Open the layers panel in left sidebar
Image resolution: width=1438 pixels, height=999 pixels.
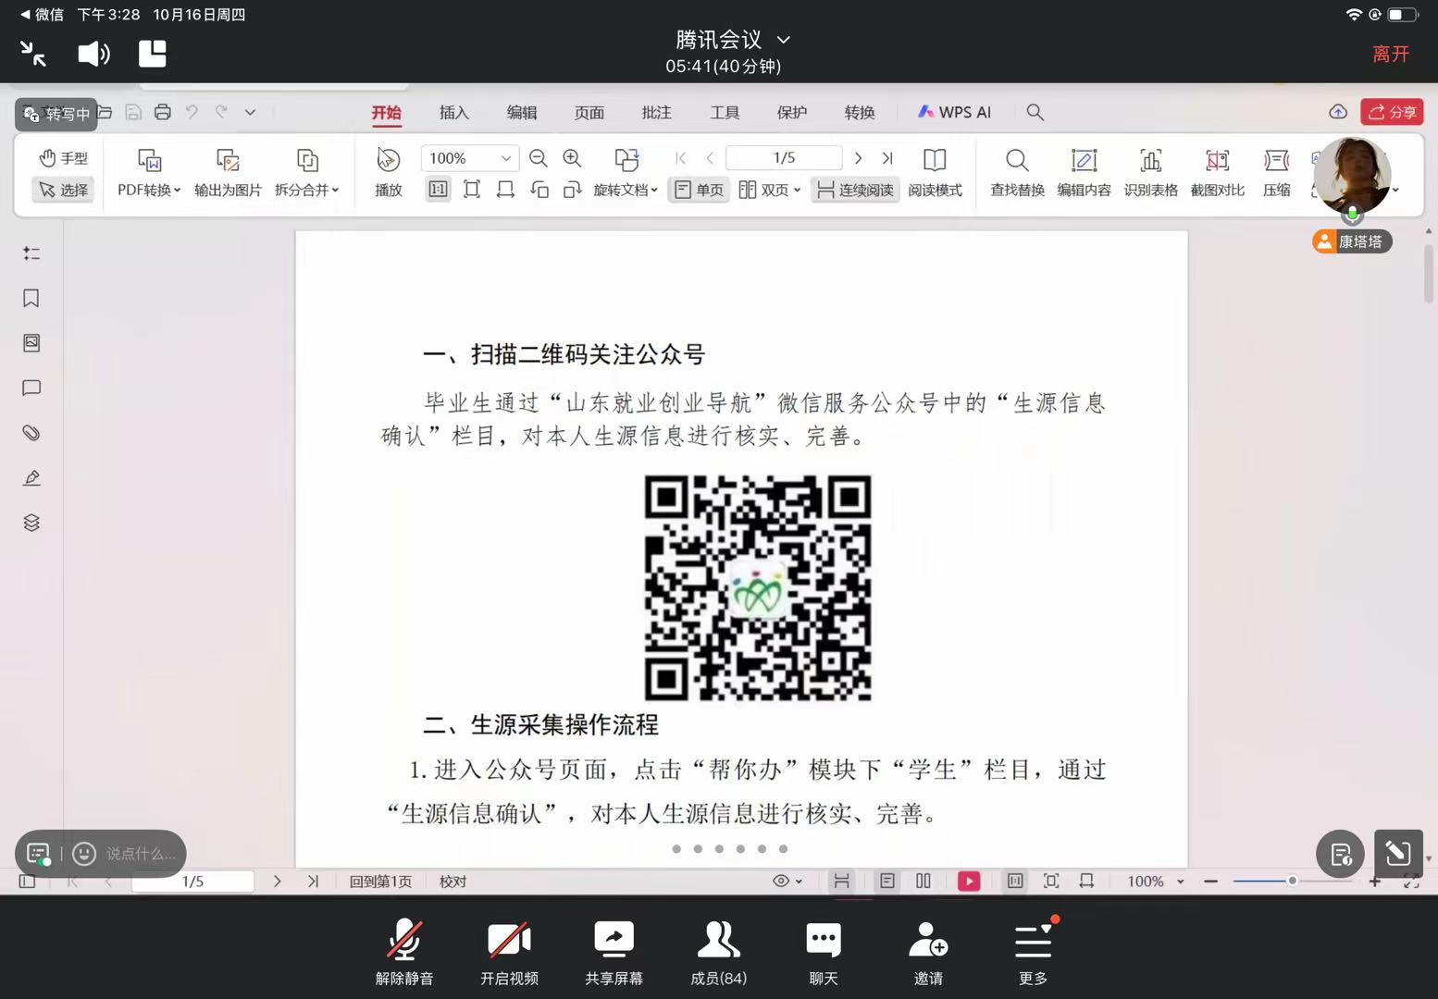pyautogui.click(x=31, y=523)
